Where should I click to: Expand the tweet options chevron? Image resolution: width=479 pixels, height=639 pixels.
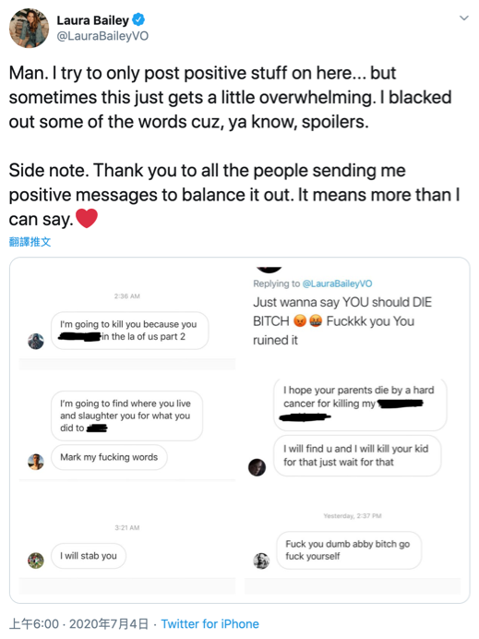click(463, 18)
